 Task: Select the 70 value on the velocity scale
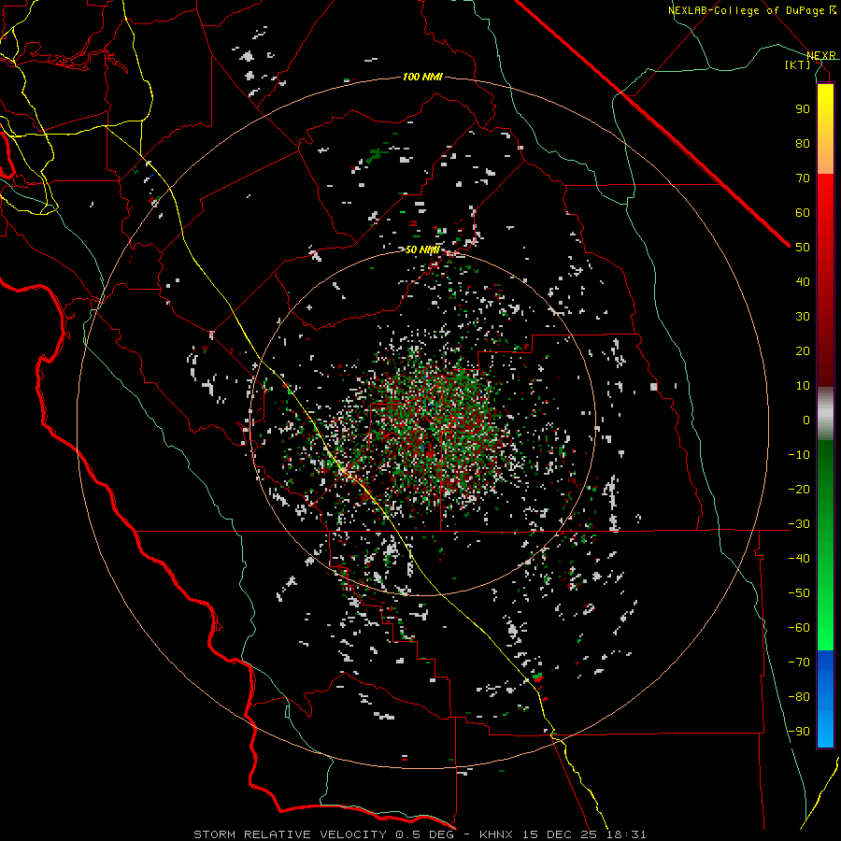(803, 178)
